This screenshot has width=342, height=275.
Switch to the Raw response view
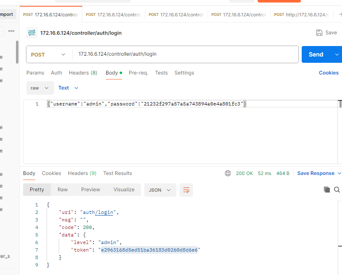63,190
